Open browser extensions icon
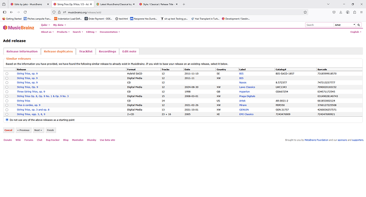Screen dimensions: 366x197 354,12
